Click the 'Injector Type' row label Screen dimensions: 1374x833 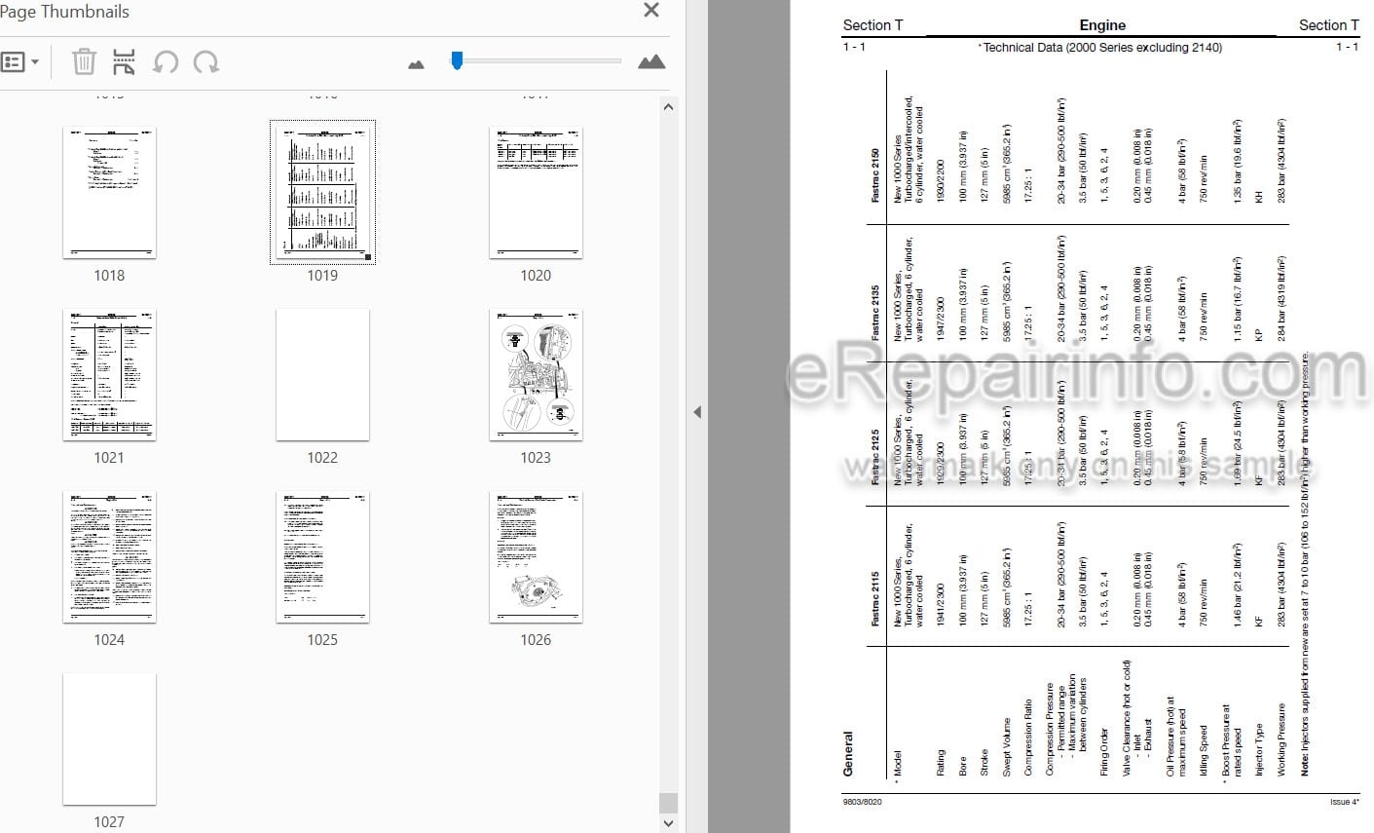pyautogui.click(x=1258, y=749)
